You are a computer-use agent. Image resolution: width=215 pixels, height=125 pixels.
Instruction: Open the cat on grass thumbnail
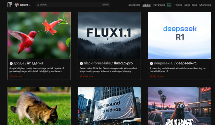(39, 106)
